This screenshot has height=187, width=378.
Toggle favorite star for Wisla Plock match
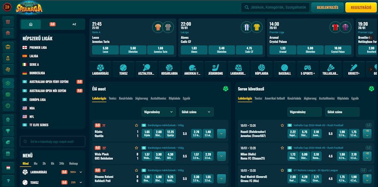coord(136,148)
